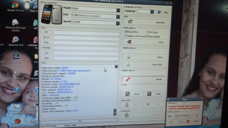This screenshot has width=228, height=128.
Task: Enable the EFS Clear checkbox
Action: point(148,32)
